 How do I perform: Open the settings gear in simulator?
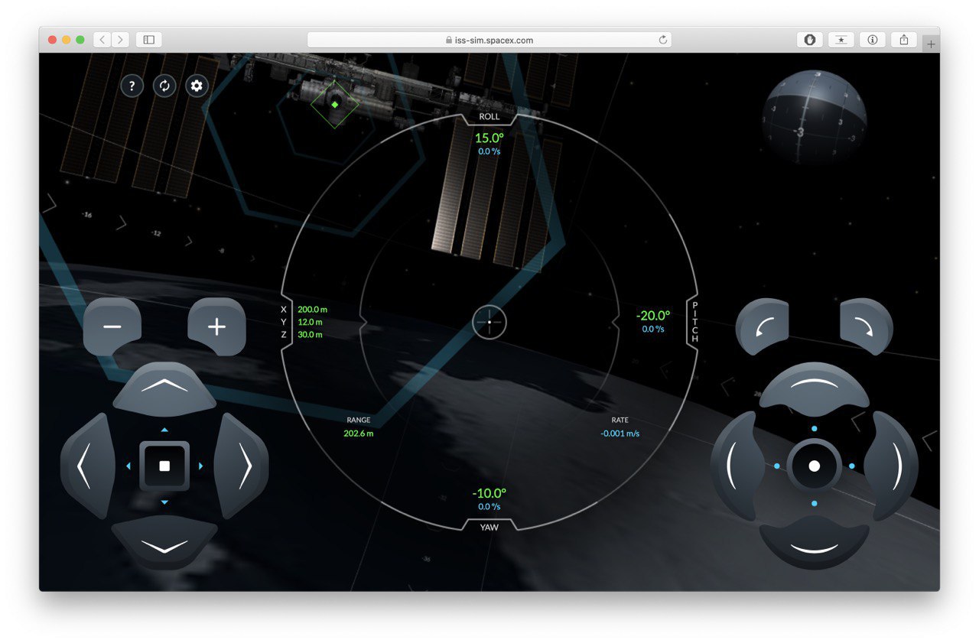click(x=197, y=86)
